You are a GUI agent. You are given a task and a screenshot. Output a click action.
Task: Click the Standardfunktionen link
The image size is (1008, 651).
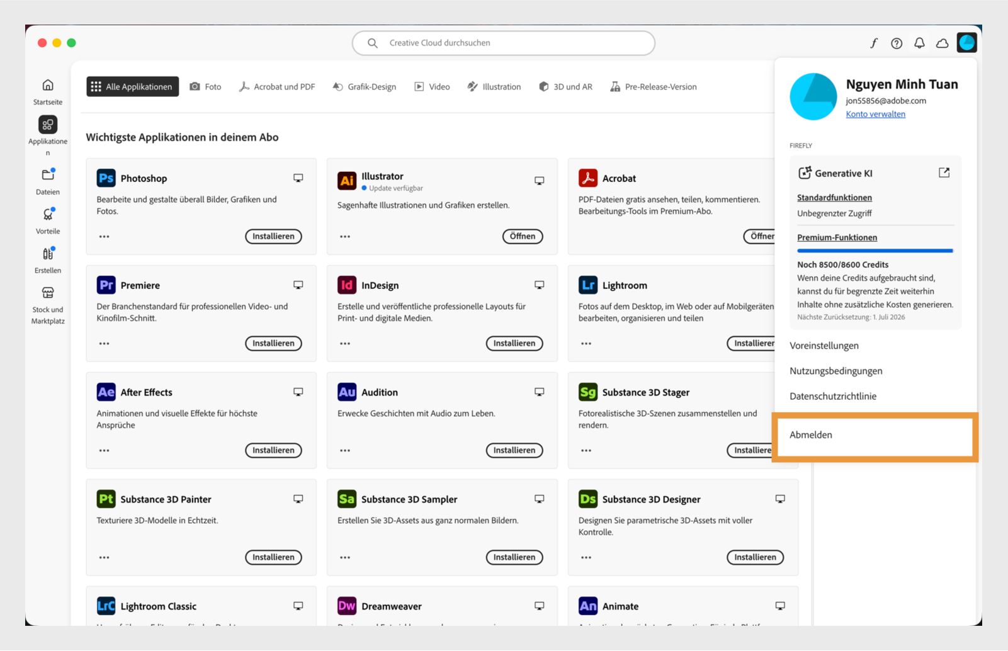(834, 197)
